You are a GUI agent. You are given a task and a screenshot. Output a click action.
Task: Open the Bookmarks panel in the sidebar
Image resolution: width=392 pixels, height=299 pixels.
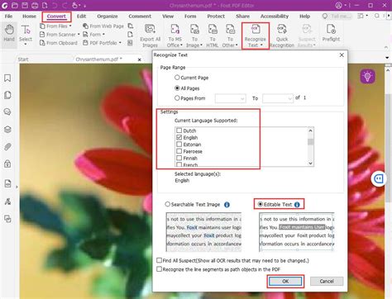click(x=7, y=78)
